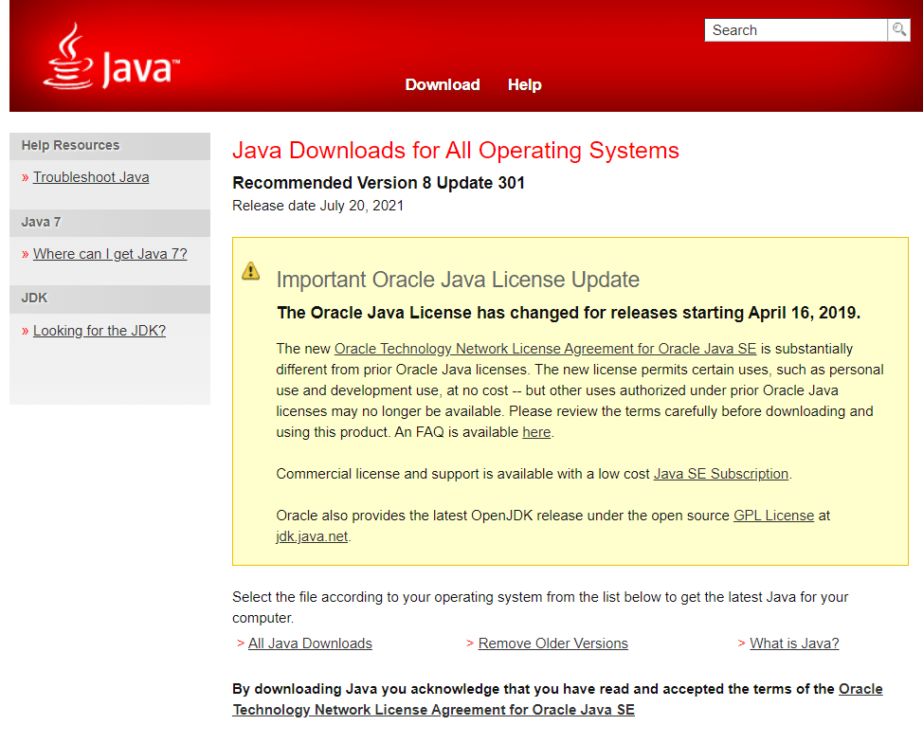Click the arrow before What is Java?
The height and width of the screenshot is (743, 923).
(741, 643)
